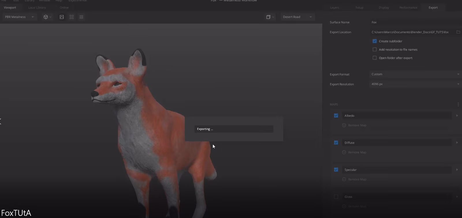Click Remove Map under Specular
The image size is (462, 218).
[357, 180]
